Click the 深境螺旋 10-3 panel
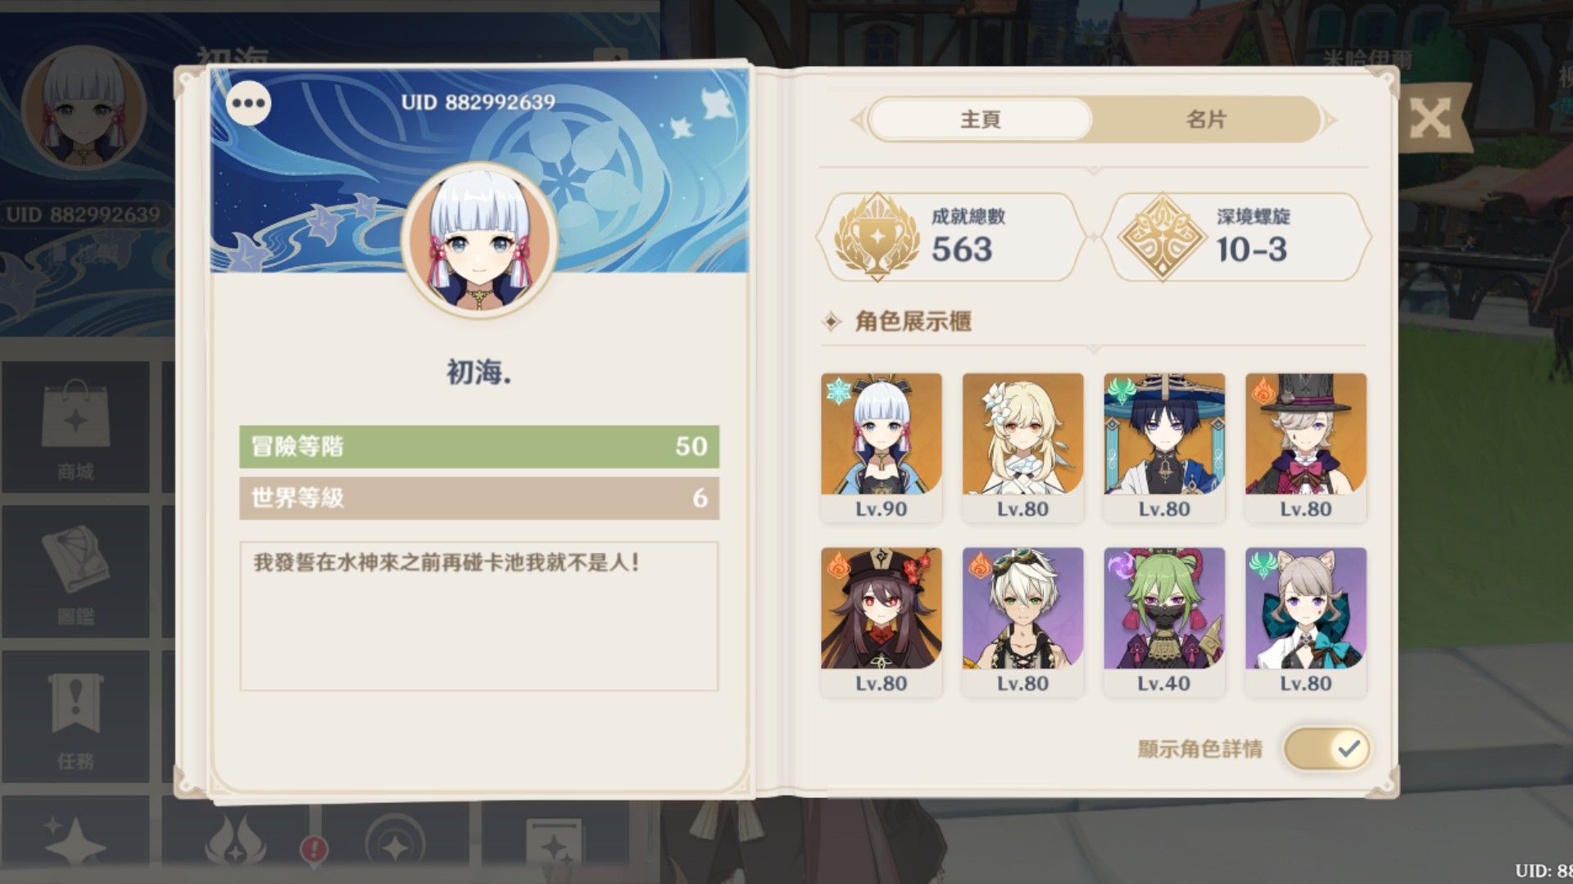This screenshot has width=1573, height=884. coord(1237,237)
